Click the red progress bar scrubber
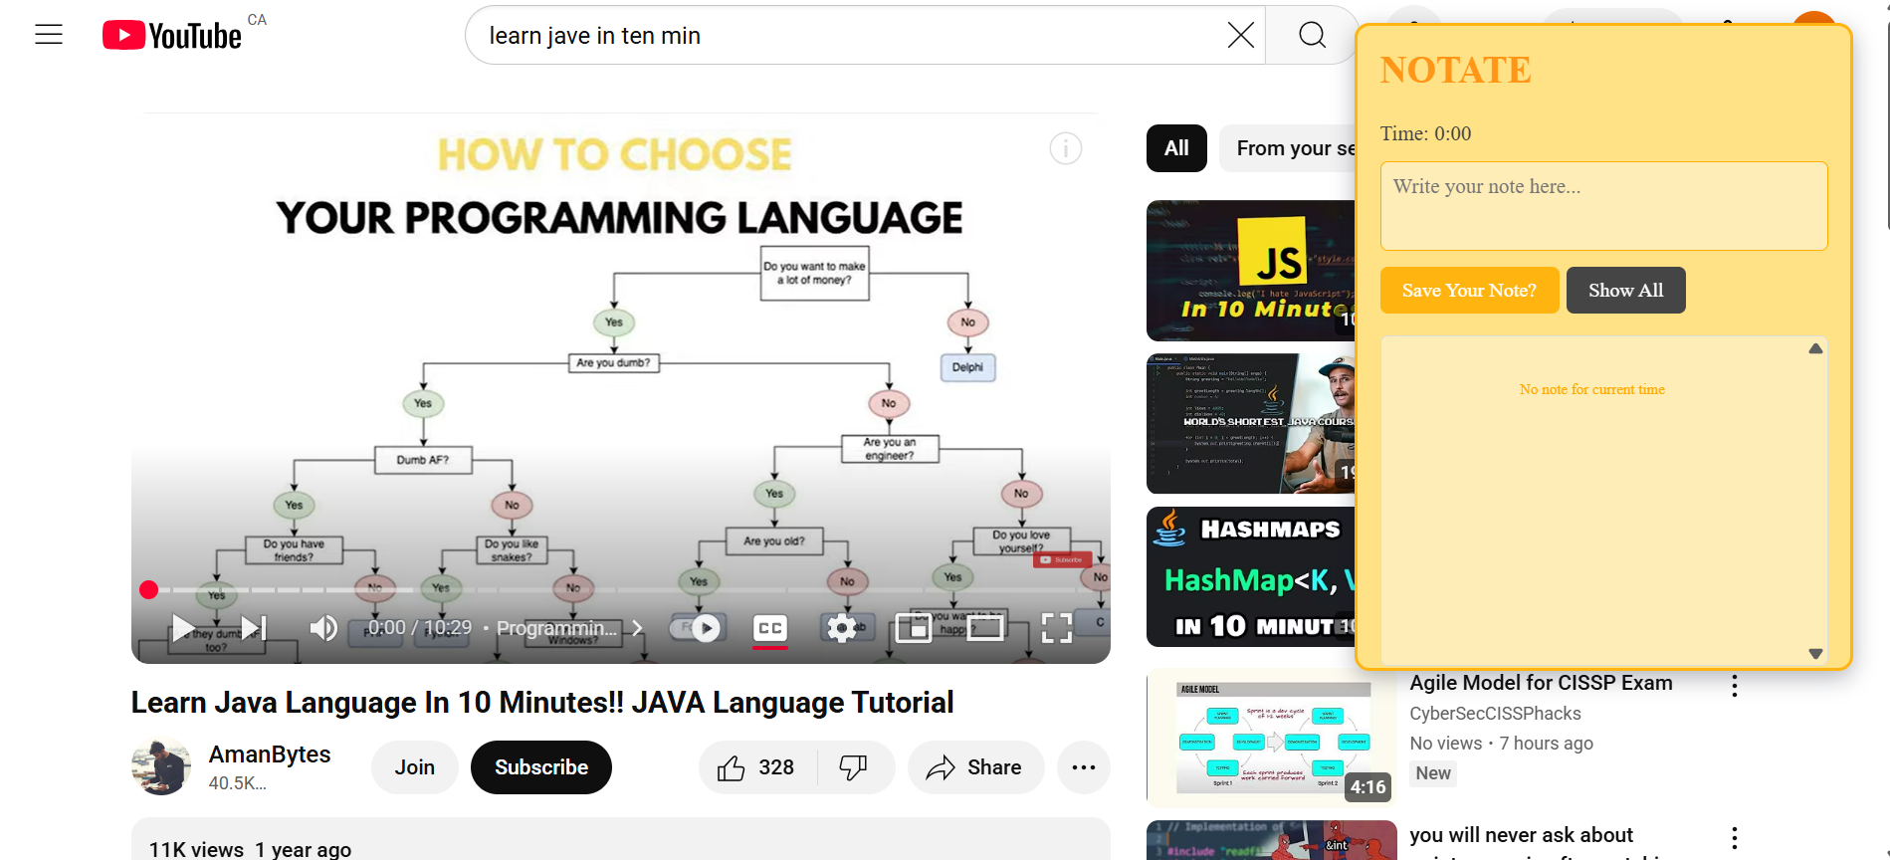 click(149, 590)
